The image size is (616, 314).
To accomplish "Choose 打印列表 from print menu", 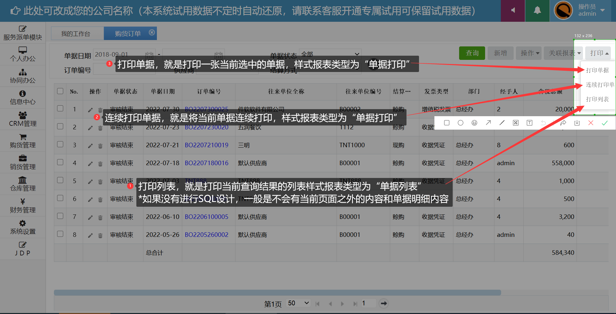I will coord(597,99).
